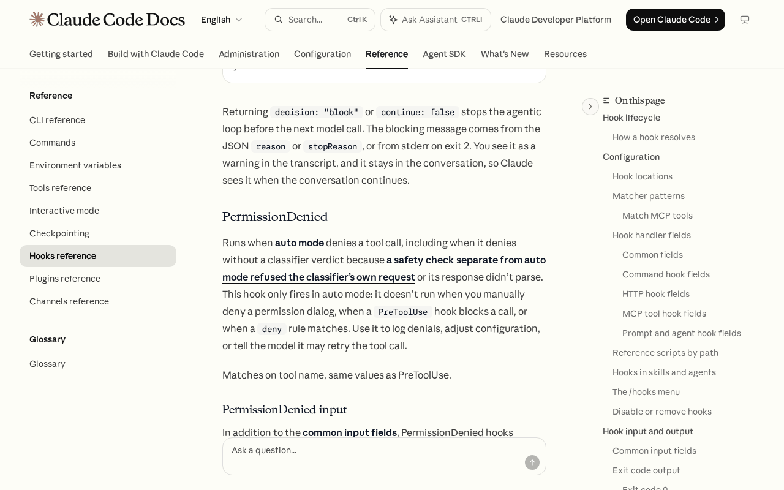Follow the auto mode link
The width and height of the screenshot is (784, 490).
point(300,243)
